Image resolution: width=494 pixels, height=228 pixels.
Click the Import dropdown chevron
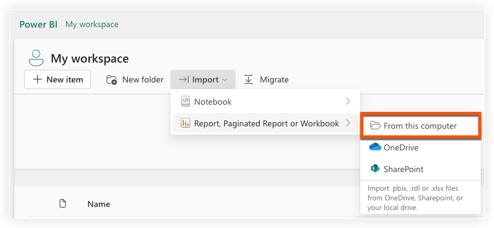[x=225, y=80]
